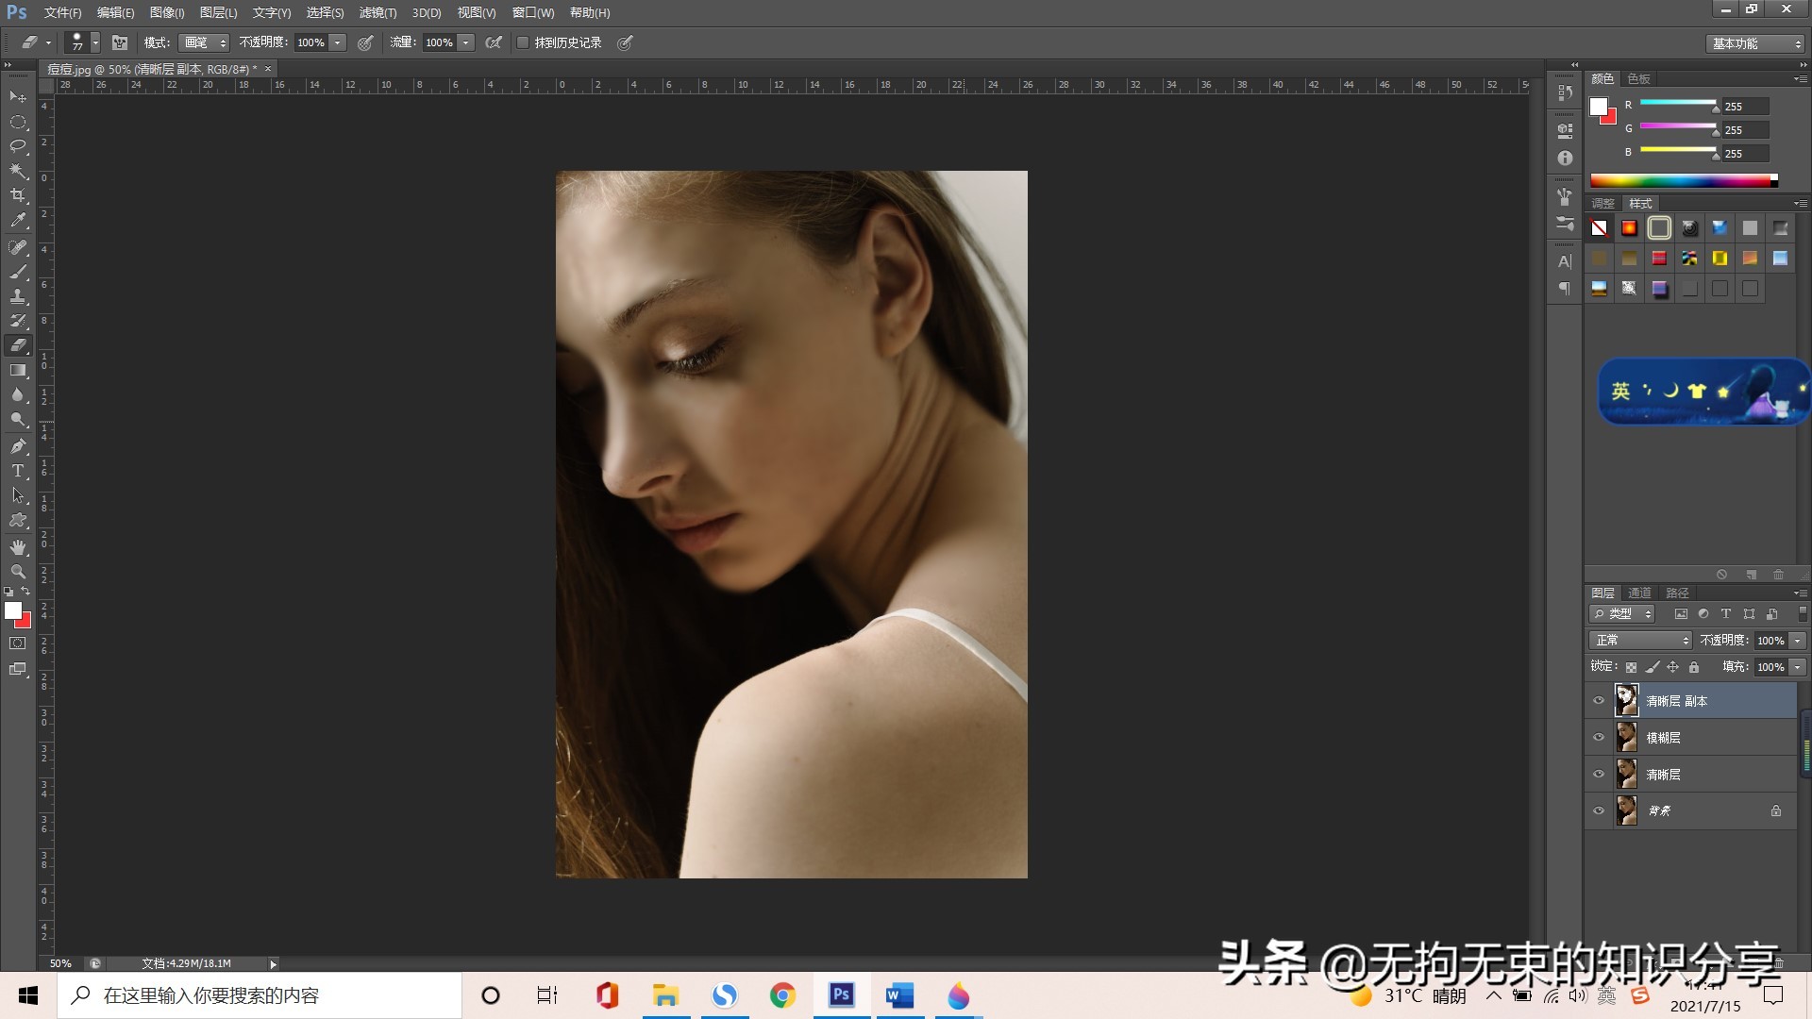This screenshot has height=1019, width=1812.
Task: Enable the erase to history checkbox
Action: coord(523,42)
